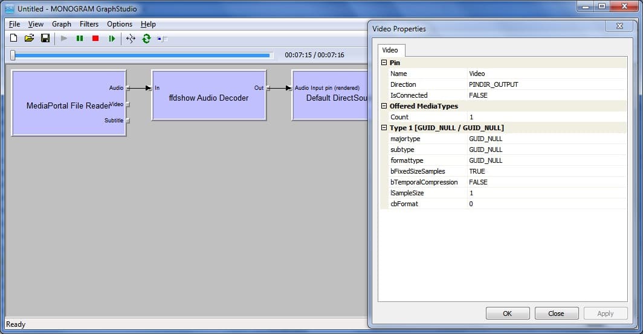
Task: Click the Video output pin on MediaPortal File Reader
Action: tap(128, 104)
